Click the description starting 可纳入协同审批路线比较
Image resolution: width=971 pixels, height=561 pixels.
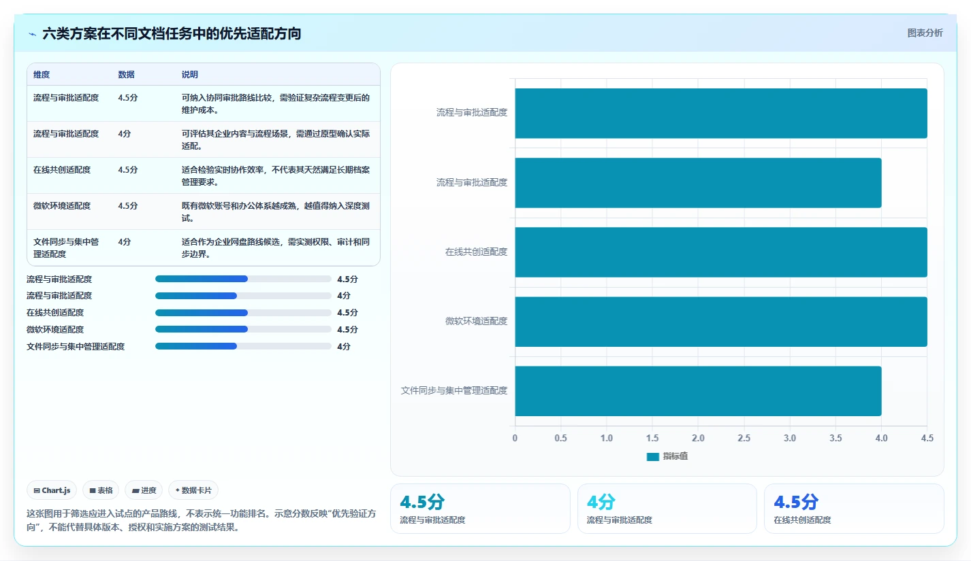[x=276, y=104]
